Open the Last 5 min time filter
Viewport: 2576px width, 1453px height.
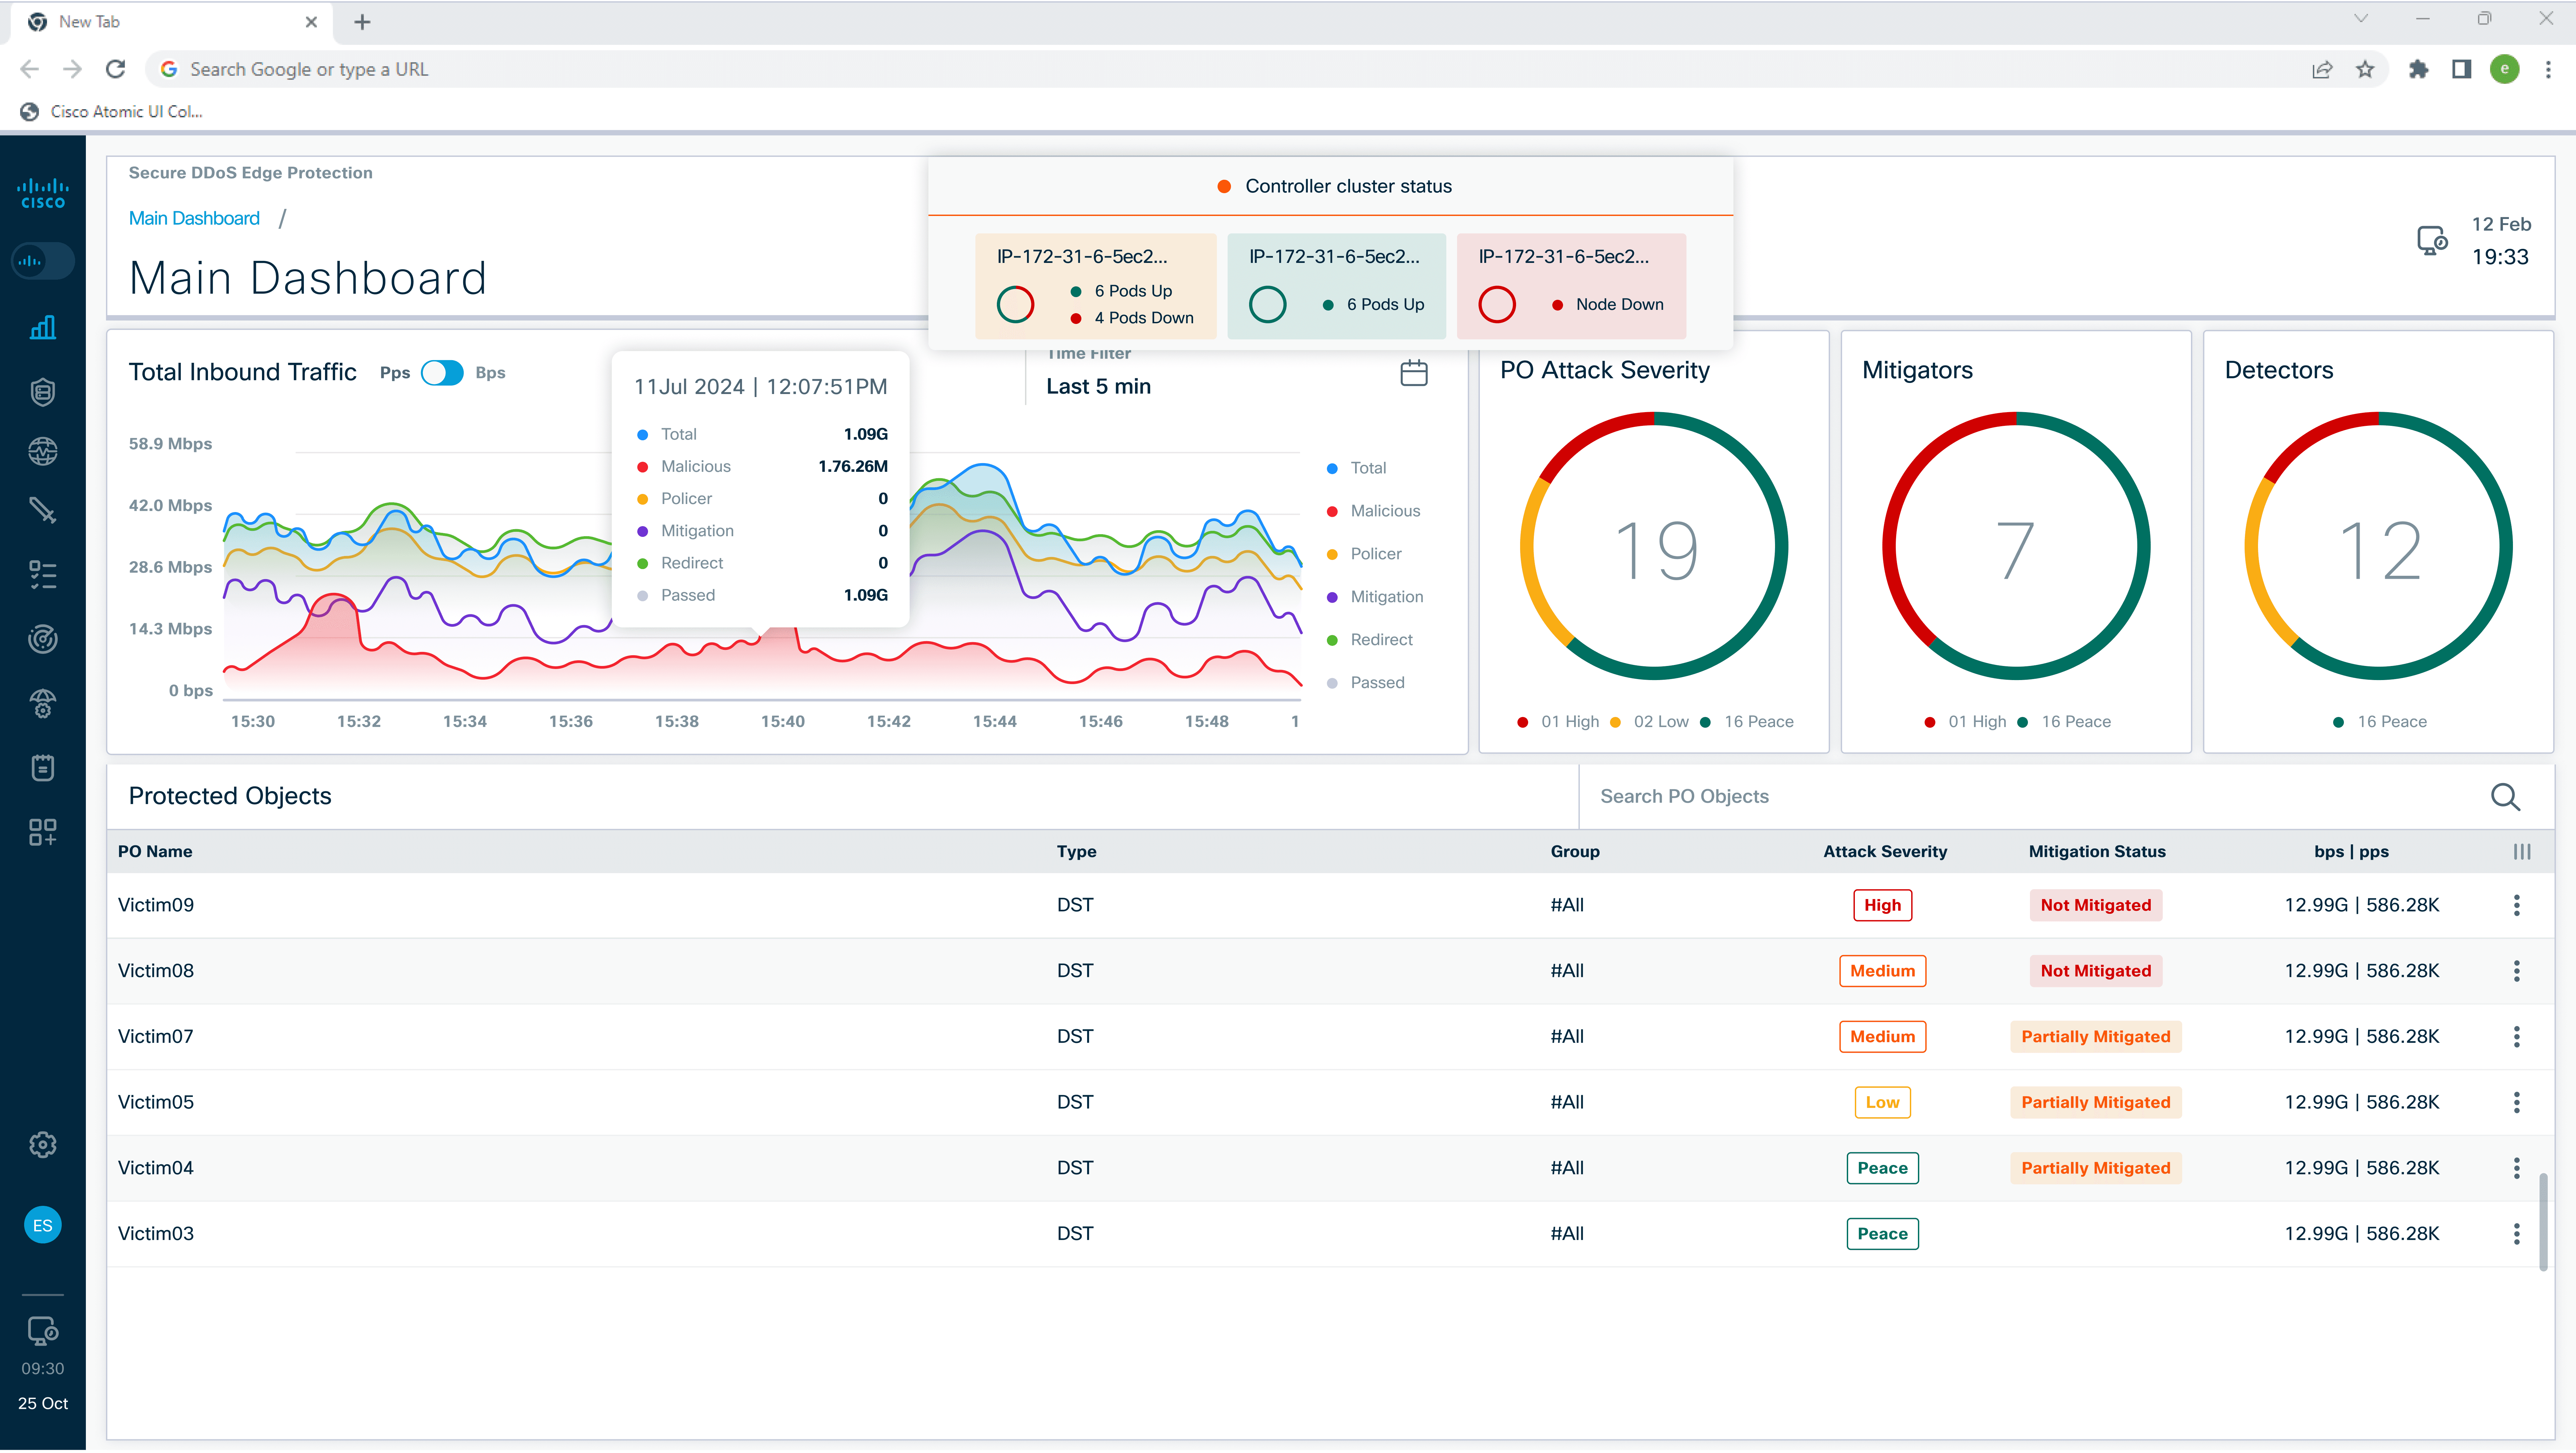(1098, 386)
